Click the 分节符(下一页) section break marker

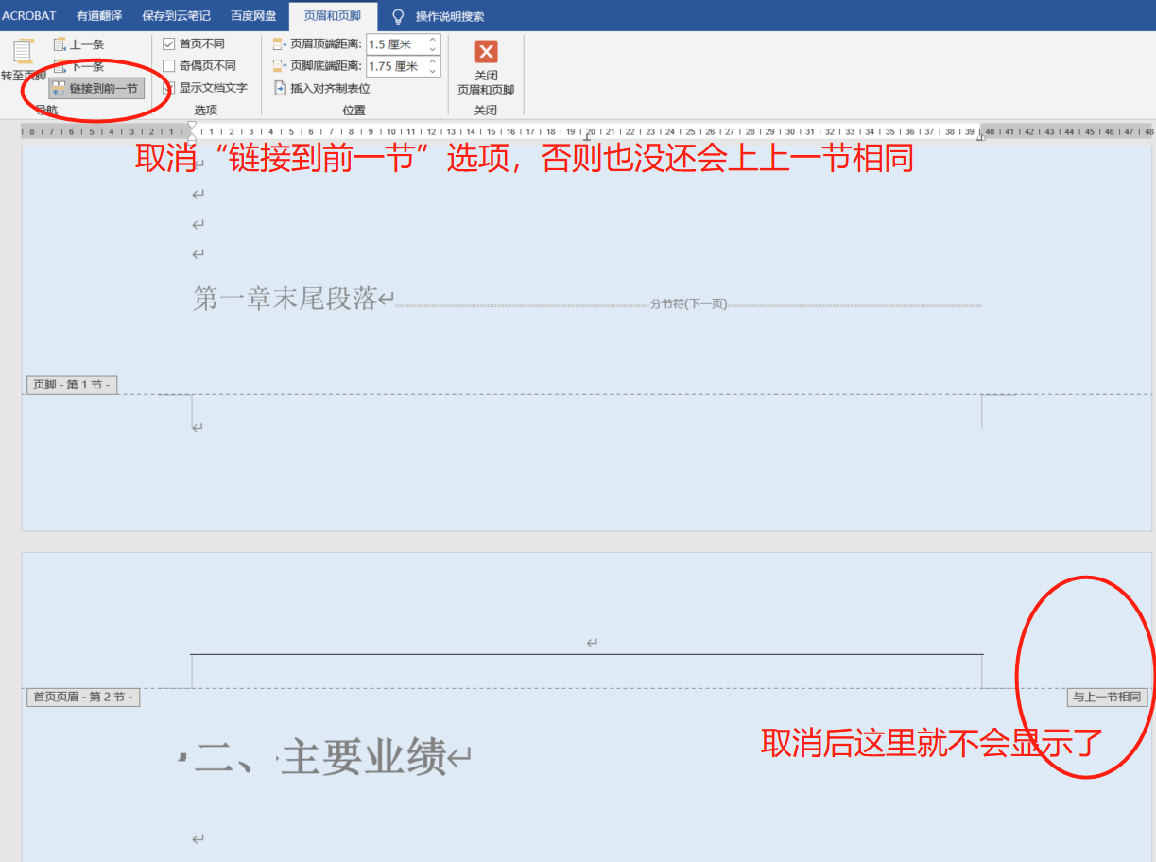tap(688, 304)
